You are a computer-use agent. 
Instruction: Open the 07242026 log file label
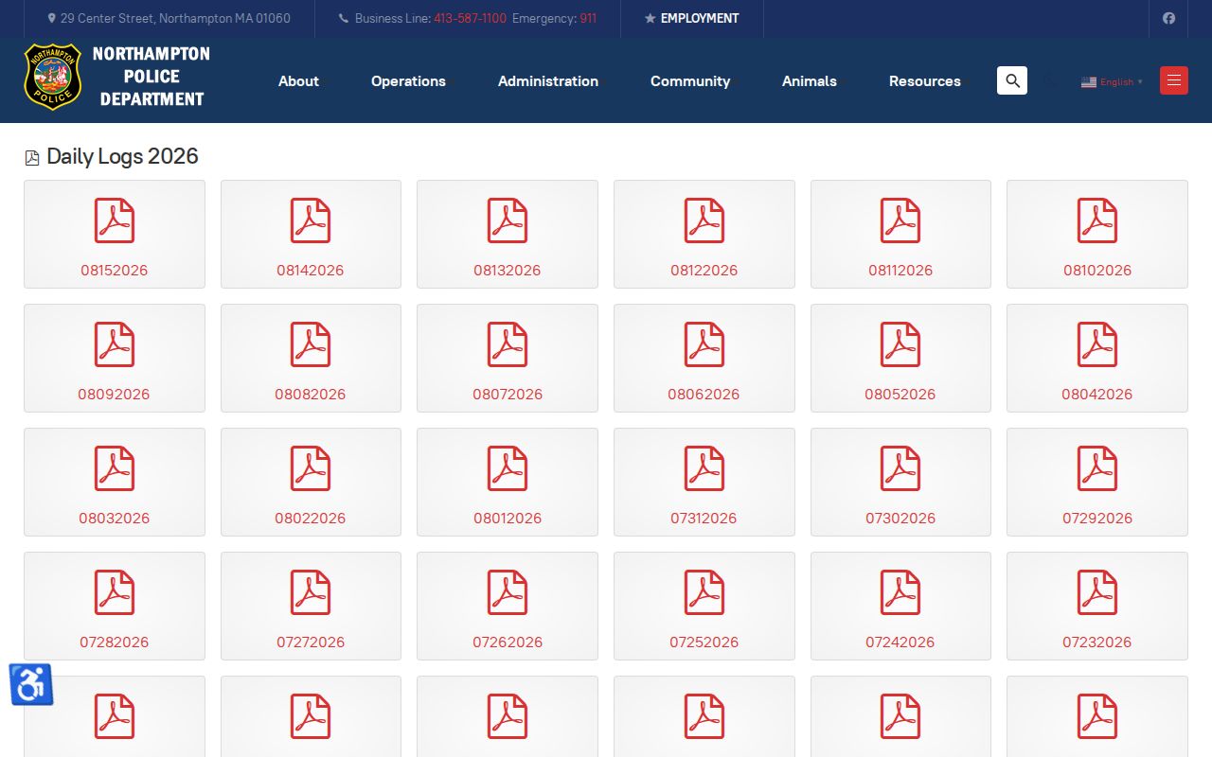click(900, 642)
